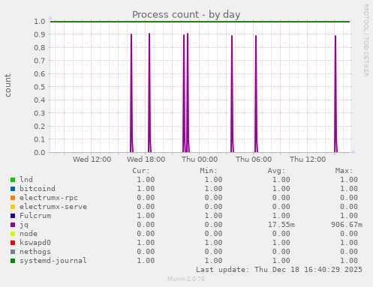Click the 'Max:' column header

[x=344, y=171]
